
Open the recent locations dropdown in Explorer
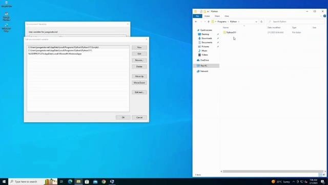coord(205,22)
